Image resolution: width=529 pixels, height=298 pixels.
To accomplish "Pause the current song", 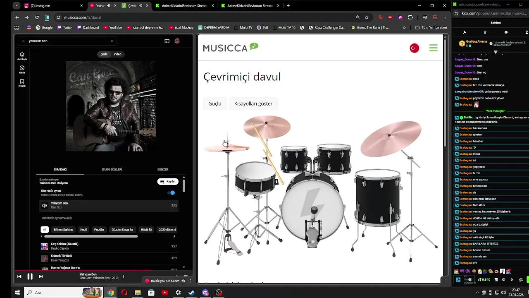I will 30,276.
